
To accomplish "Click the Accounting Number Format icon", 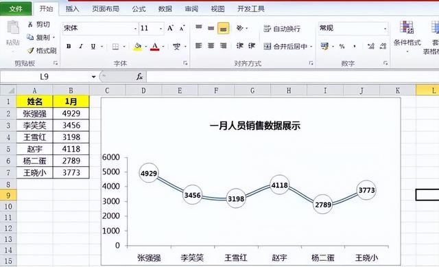I will point(324,46).
